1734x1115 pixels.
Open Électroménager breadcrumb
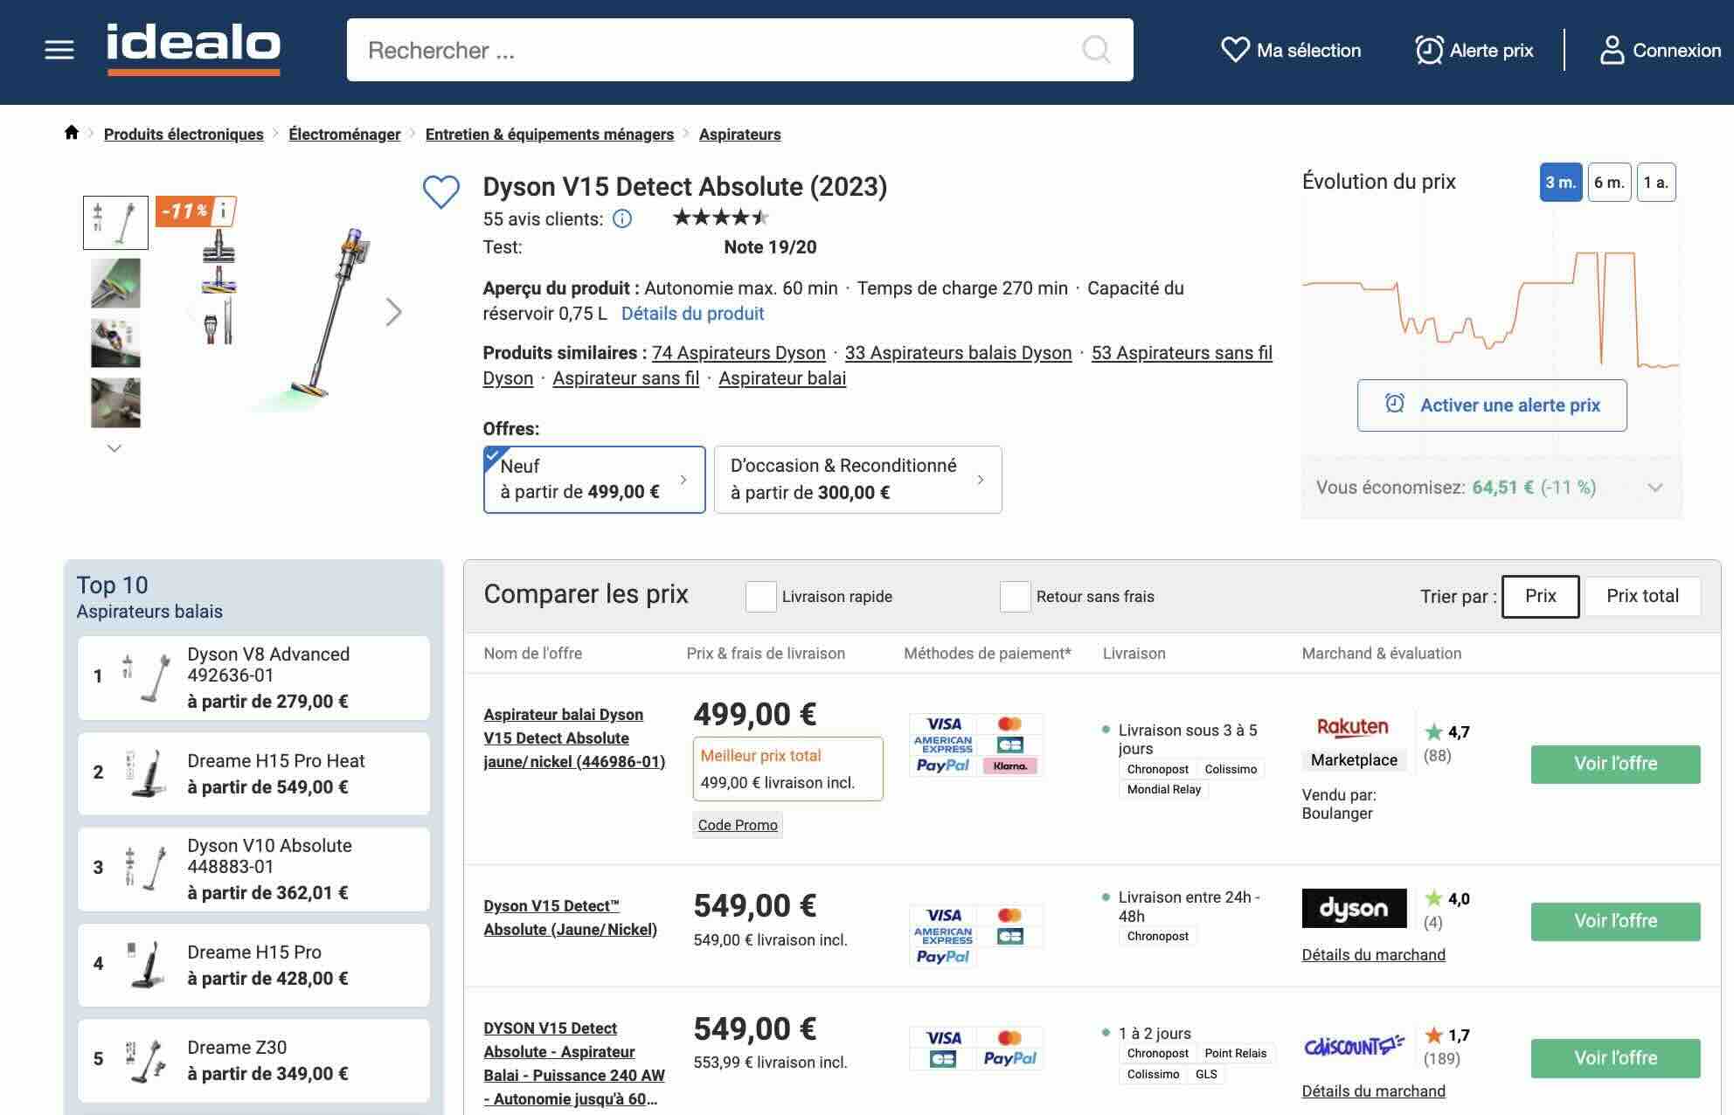click(344, 134)
